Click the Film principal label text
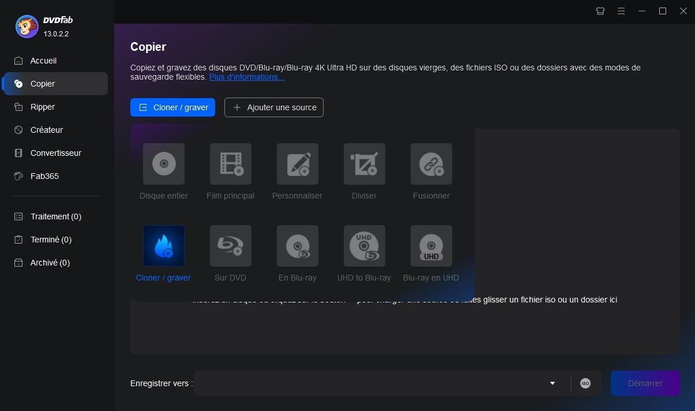The width and height of the screenshot is (695, 411). [x=230, y=196]
